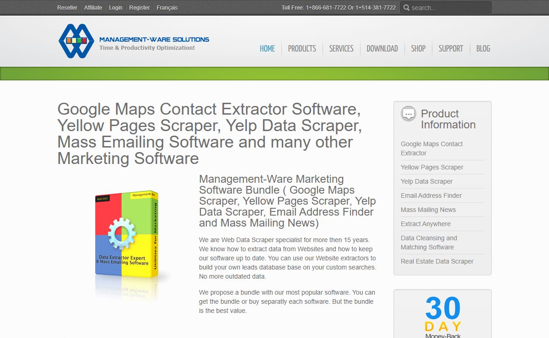Viewport: 549px width, 338px height.
Task: Click the search magnifier icon
Action: coord(406,8)
